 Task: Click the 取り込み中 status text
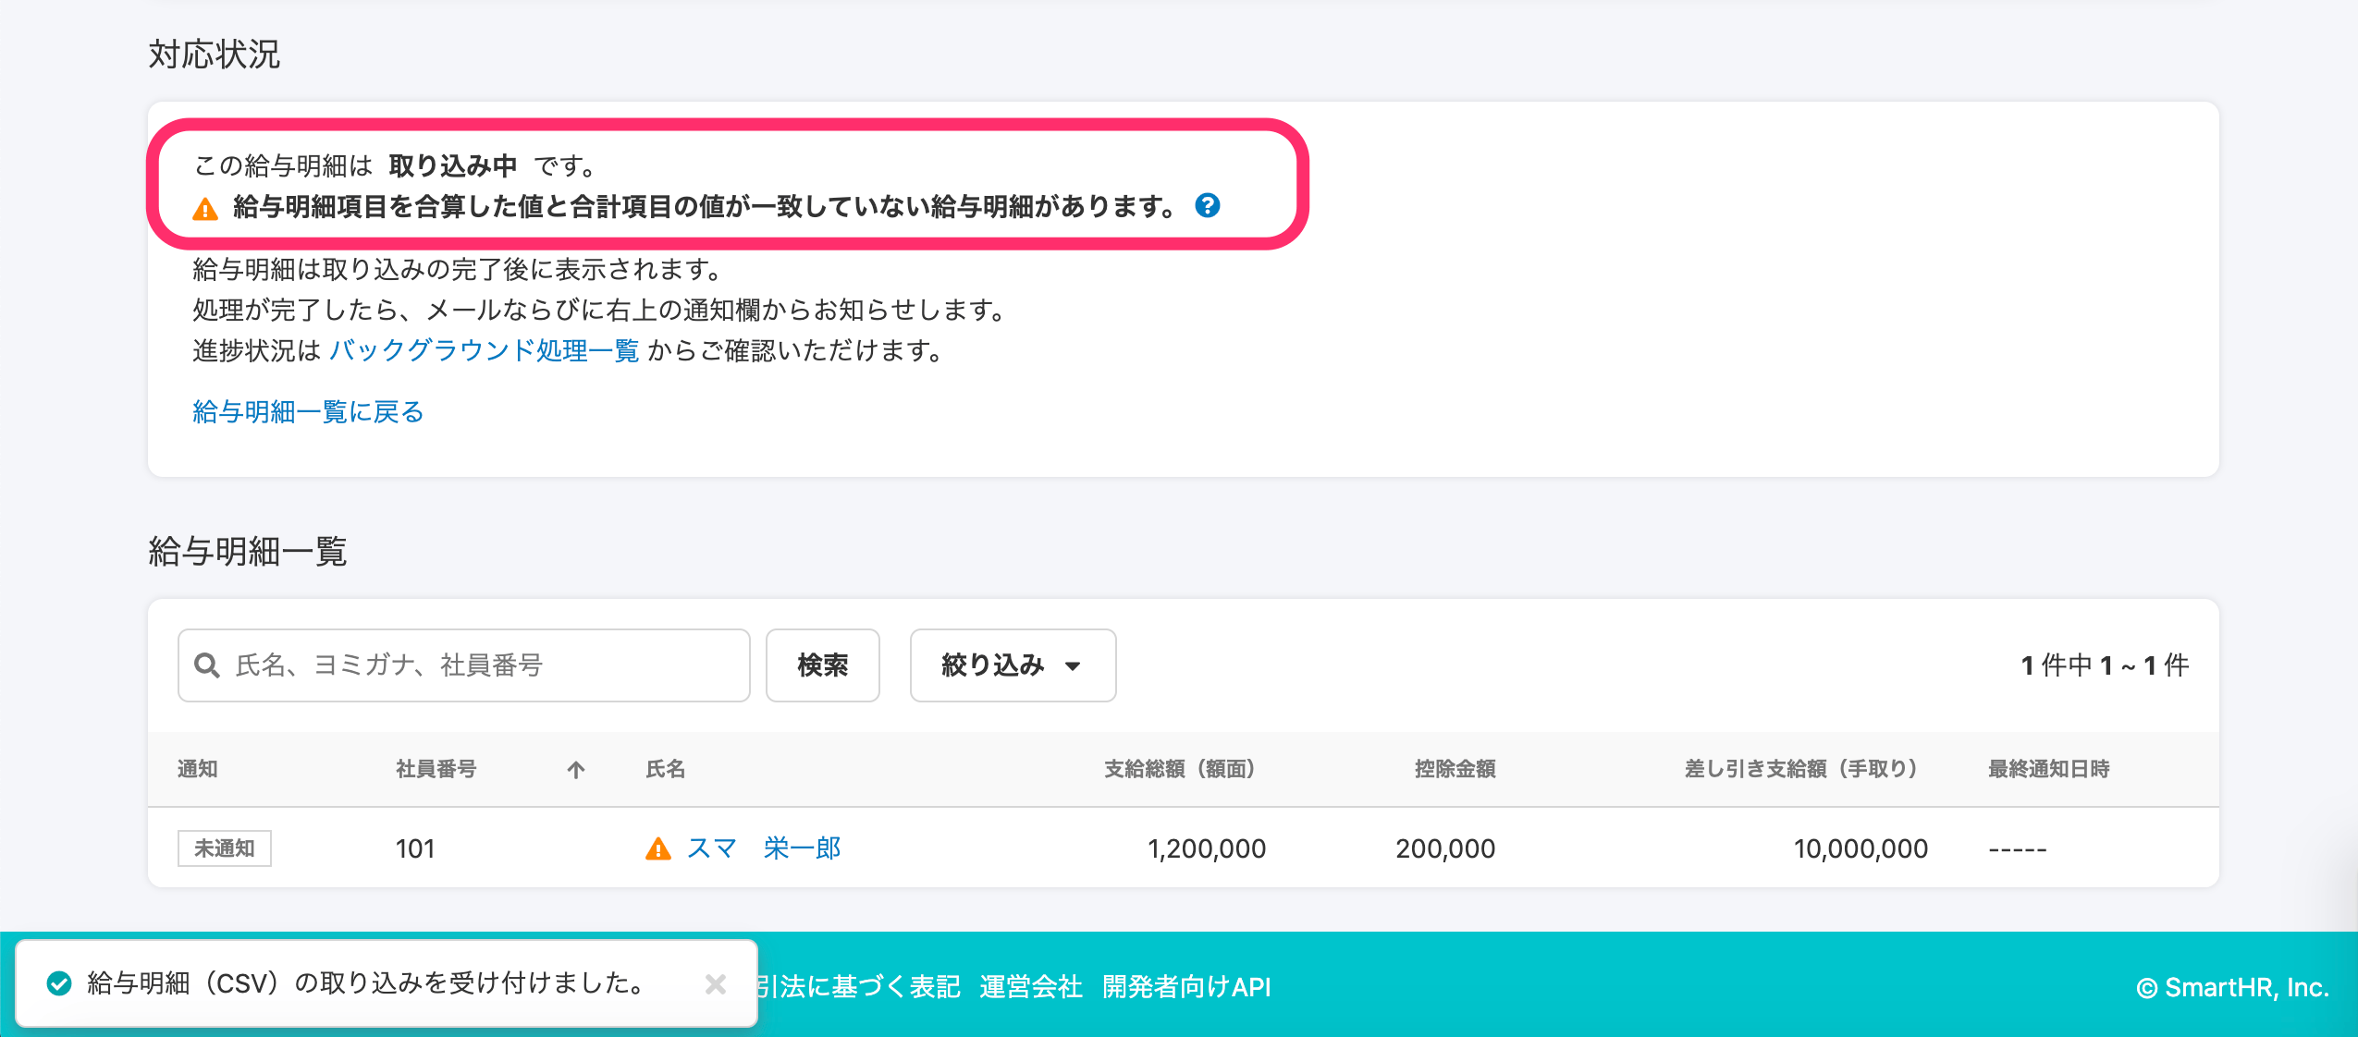[452, 165]
